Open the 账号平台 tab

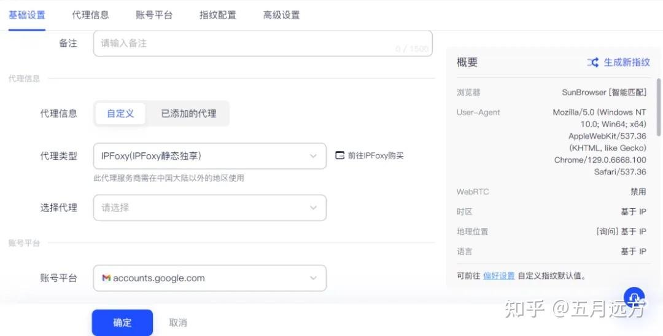click(x=154, y=15)
